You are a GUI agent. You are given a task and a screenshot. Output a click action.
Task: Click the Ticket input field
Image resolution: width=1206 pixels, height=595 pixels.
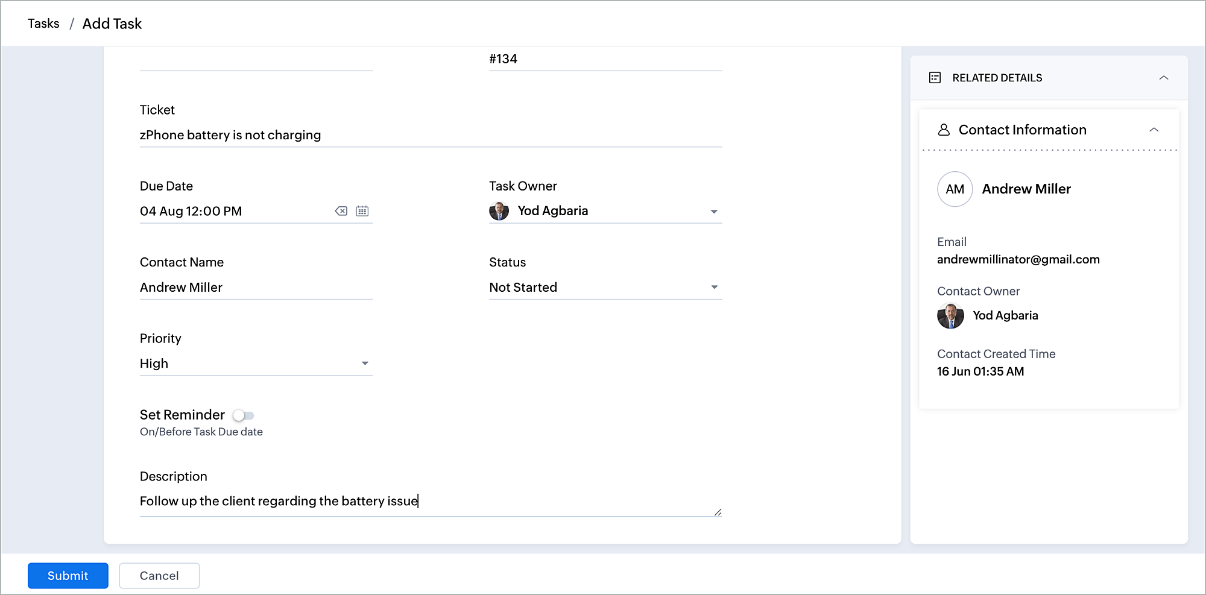point(431,135)
